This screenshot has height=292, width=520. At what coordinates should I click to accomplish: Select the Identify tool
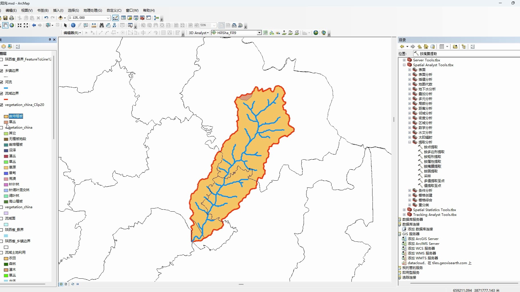click(73, 25)
